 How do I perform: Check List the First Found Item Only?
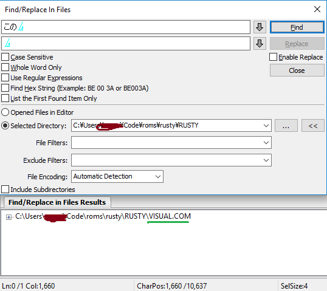click(5, 98)
